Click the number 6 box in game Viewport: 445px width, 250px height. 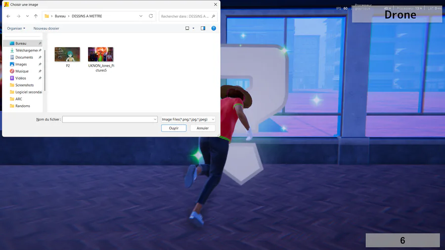tap(402, 240)
